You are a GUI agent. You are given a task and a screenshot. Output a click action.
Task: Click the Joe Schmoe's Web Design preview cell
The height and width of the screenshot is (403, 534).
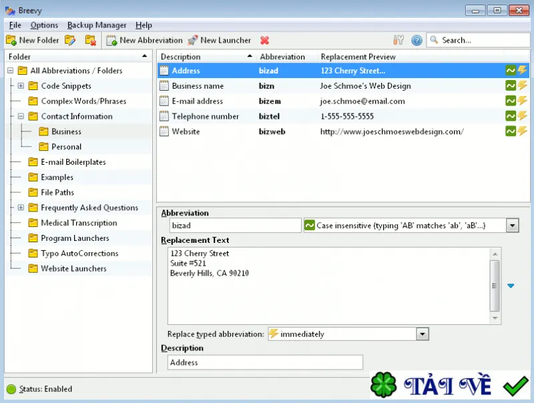coord(365,86)
